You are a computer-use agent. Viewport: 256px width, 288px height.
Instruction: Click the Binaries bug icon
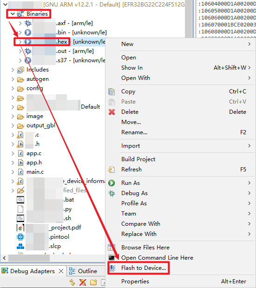pyautogui.click(x=20, y=14)
